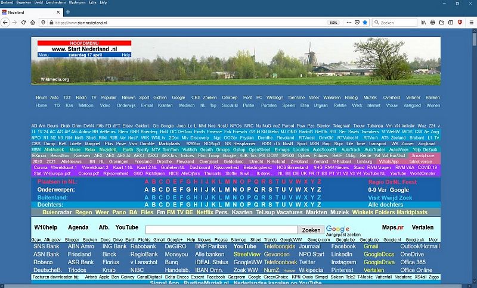This screenshot has width=477, height=288.
Task: Open the Telefoongids link
Action: click(x=279, y=246)
